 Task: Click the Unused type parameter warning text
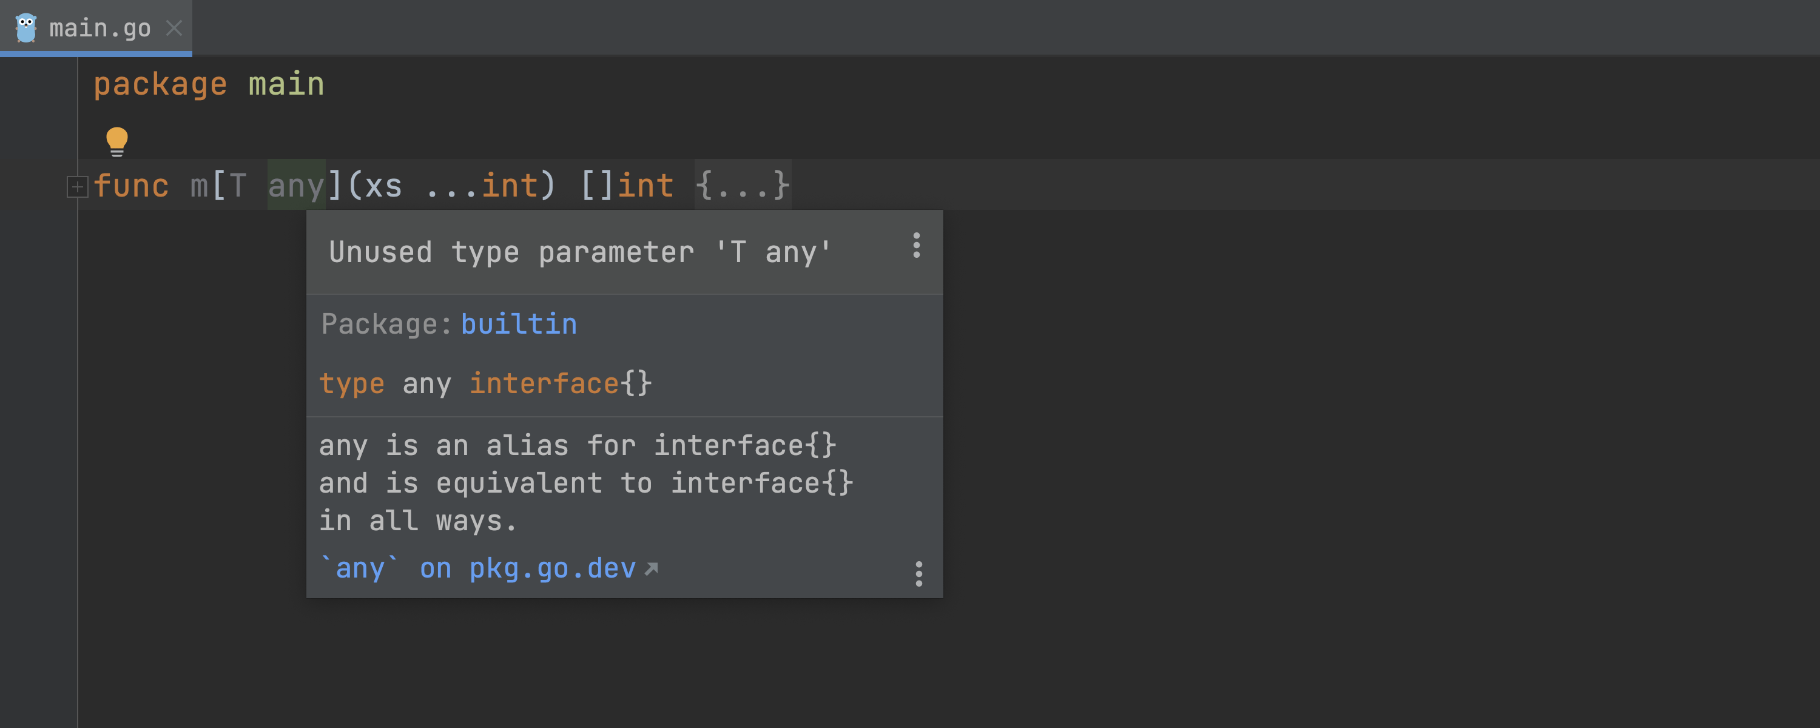(x=579, y=252)
